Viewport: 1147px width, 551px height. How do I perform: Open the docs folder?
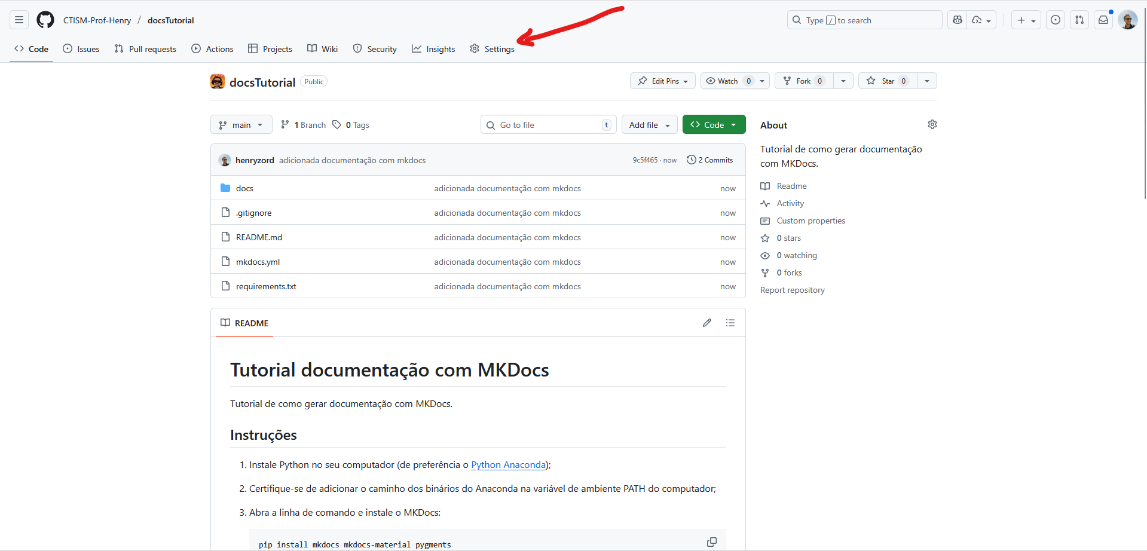click(x=244, y=188)
